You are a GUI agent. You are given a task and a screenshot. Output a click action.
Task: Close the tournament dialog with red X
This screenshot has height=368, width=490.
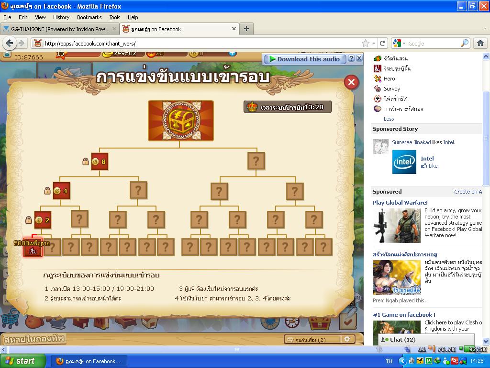[351, 82]
